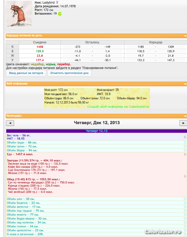Click the spiral icon in Объём голени row
This screenshot has height=237, width=187.
(x=185, y=227)
